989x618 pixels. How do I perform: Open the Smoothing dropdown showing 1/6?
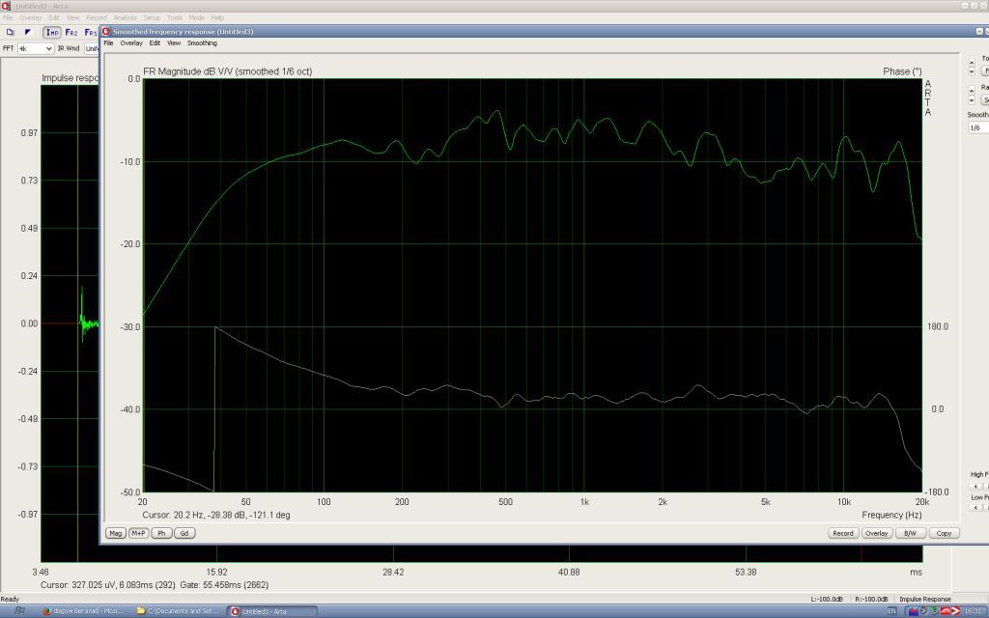[x=978, y=127]
